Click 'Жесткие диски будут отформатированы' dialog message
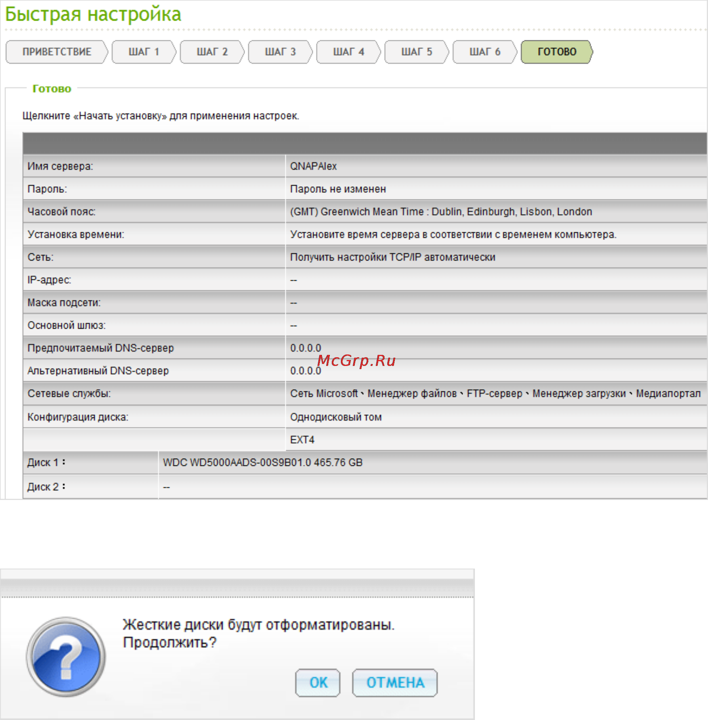The width and height of the screenshot is (708, 720). pos(258,625)
